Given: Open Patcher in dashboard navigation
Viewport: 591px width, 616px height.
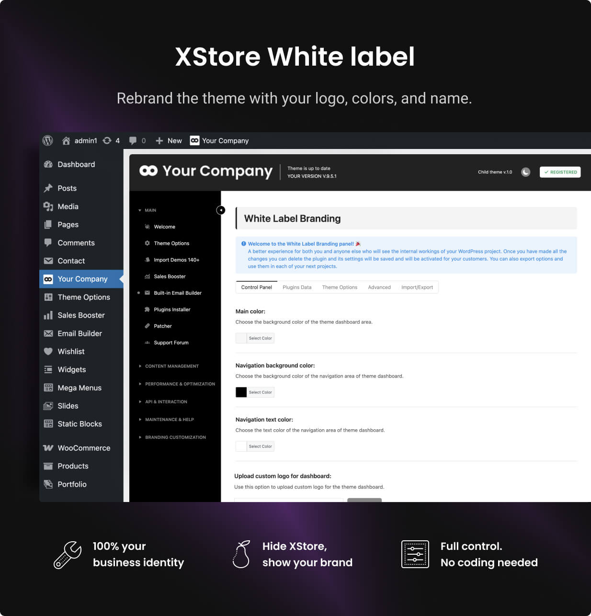Looking at the screenshot, I should pyautogui.click(x=162, y=326).
